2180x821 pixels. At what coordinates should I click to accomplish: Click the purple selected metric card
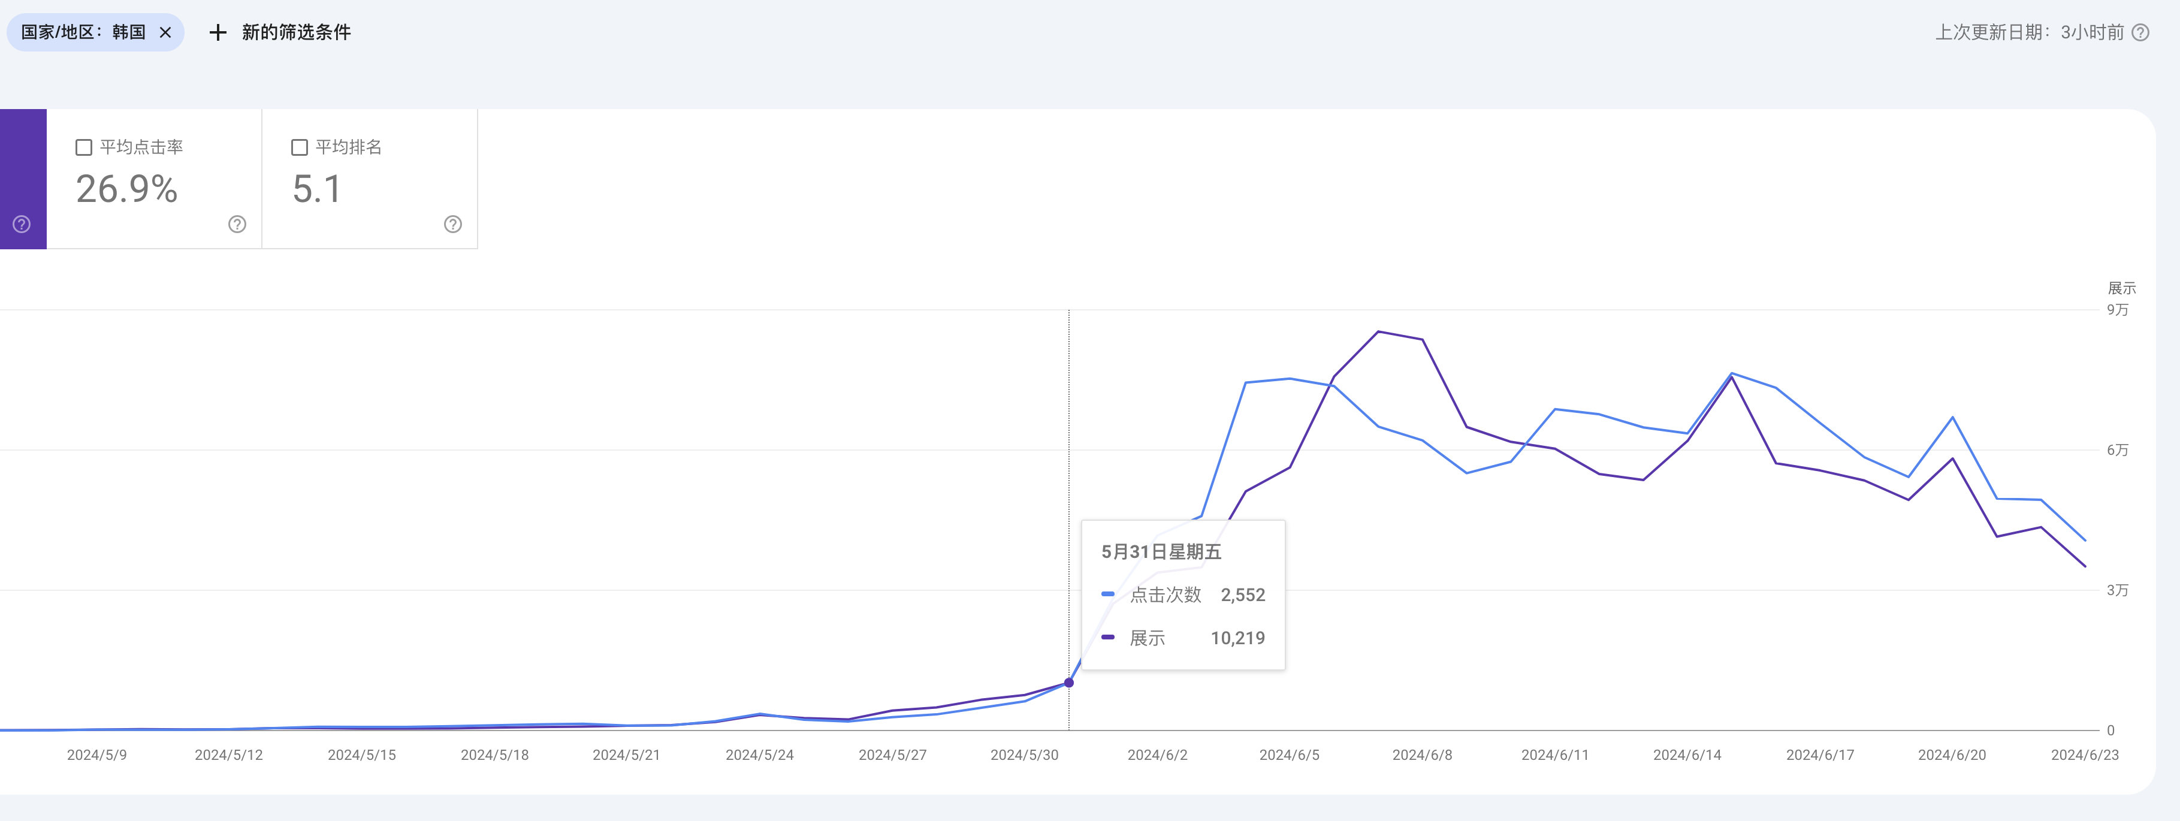point(23,179)
